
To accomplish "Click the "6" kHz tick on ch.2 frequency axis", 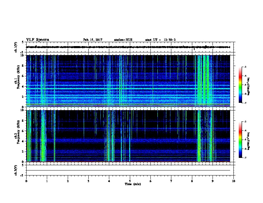I will [x=23, y=131].
